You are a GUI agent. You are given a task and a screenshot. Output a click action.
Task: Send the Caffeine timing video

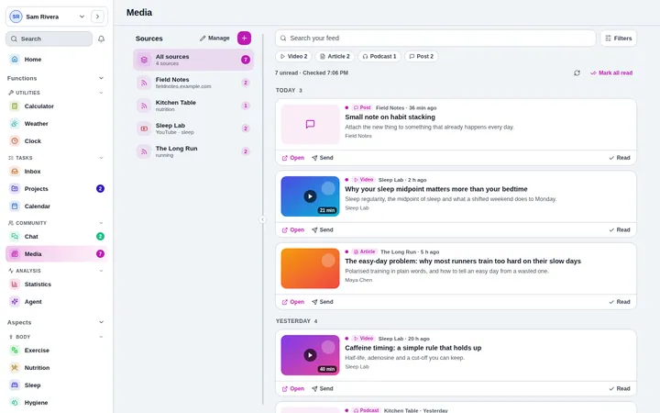(x=323, y=389)
